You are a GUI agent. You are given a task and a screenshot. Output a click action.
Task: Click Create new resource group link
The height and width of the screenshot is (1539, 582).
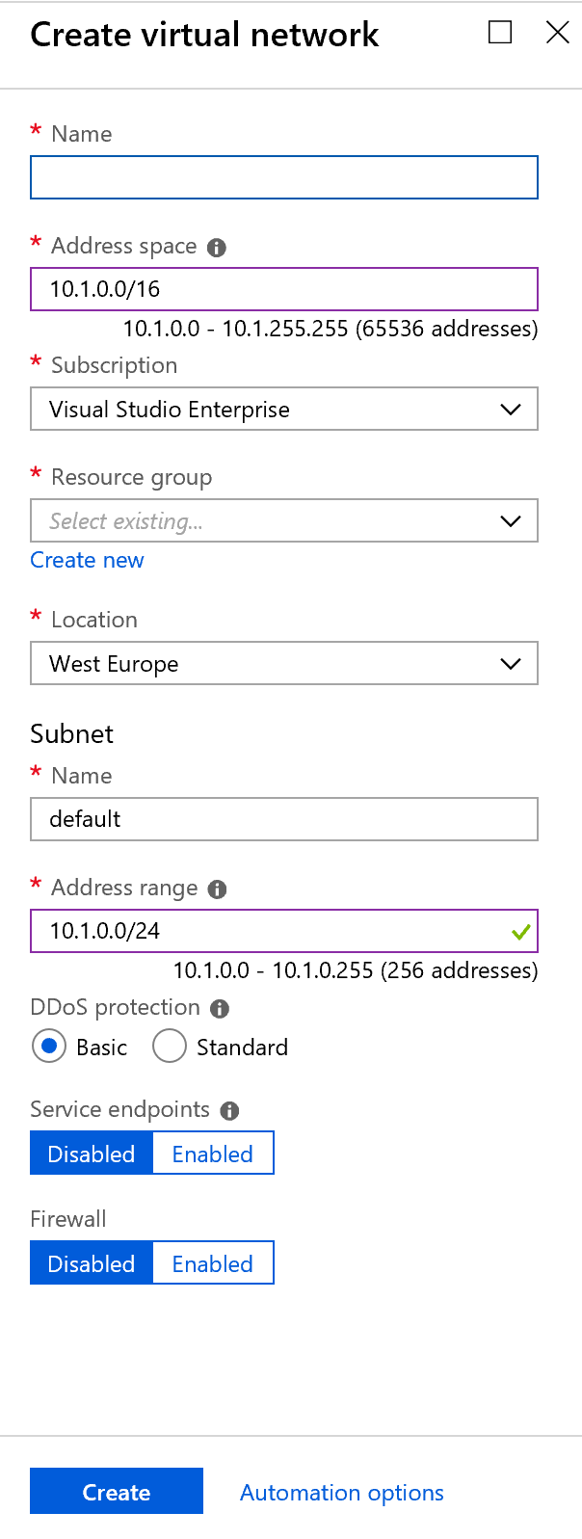click(87, 560)
